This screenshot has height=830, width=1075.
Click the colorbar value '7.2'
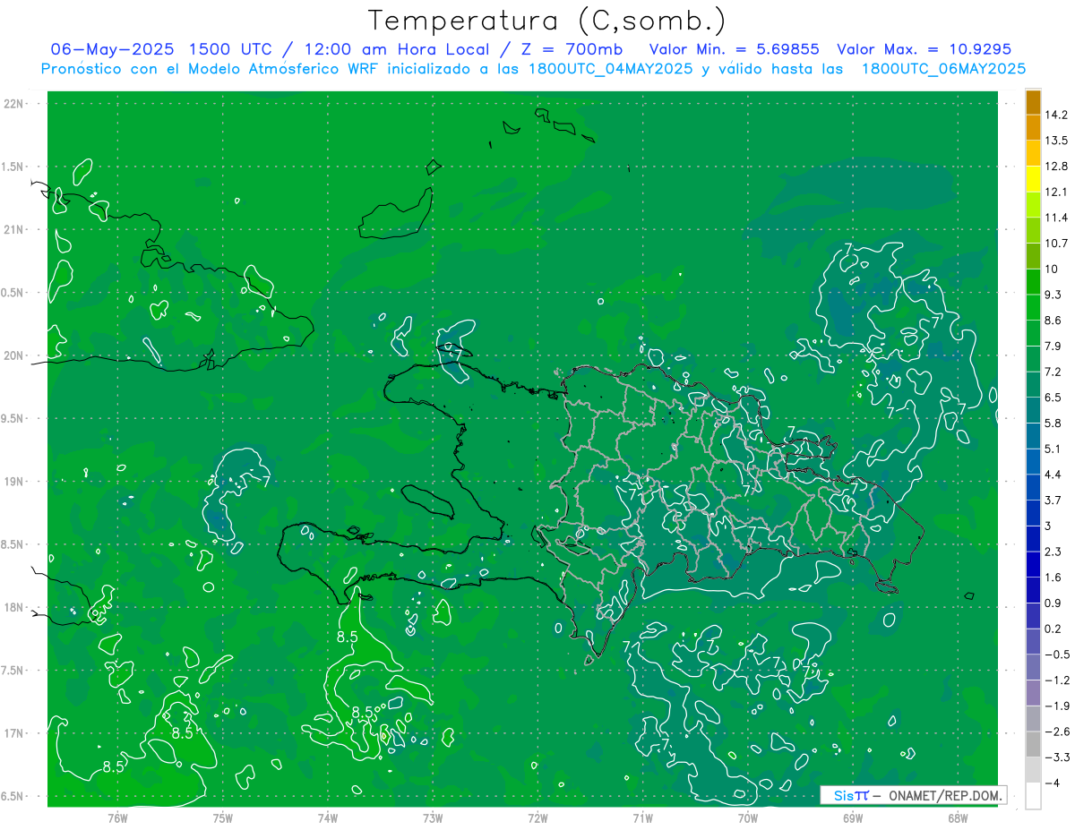point(1053,372)
